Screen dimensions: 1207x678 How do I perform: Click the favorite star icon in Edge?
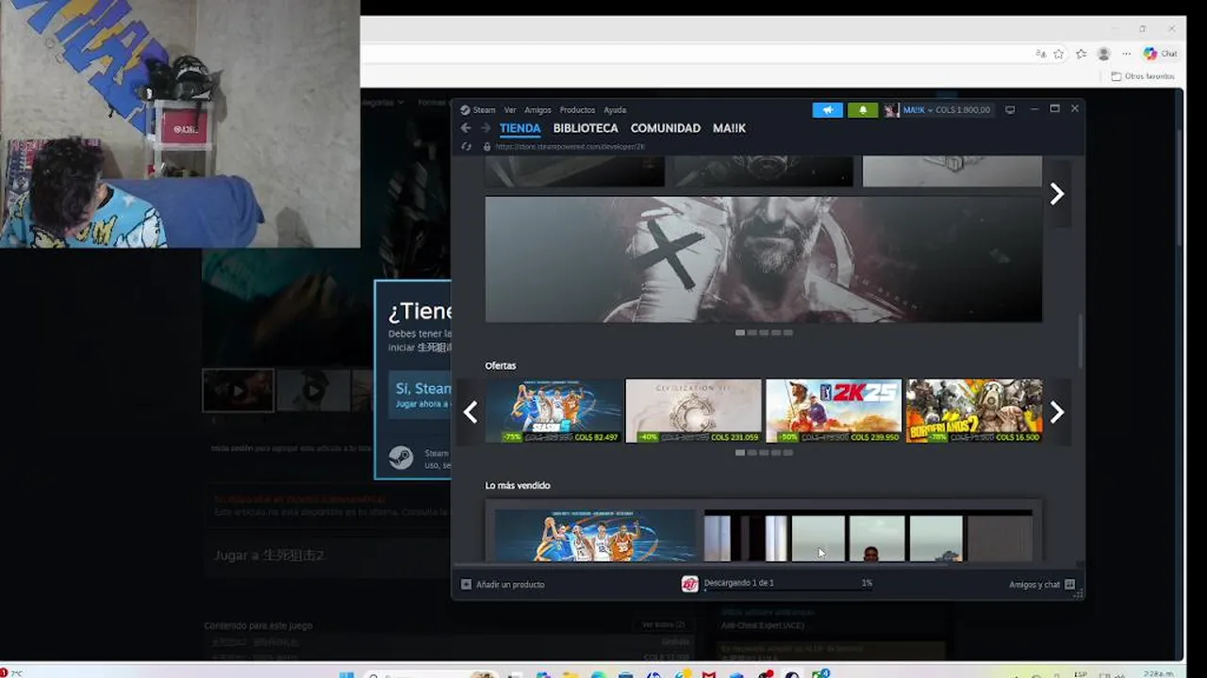(x=1059, y=54)
